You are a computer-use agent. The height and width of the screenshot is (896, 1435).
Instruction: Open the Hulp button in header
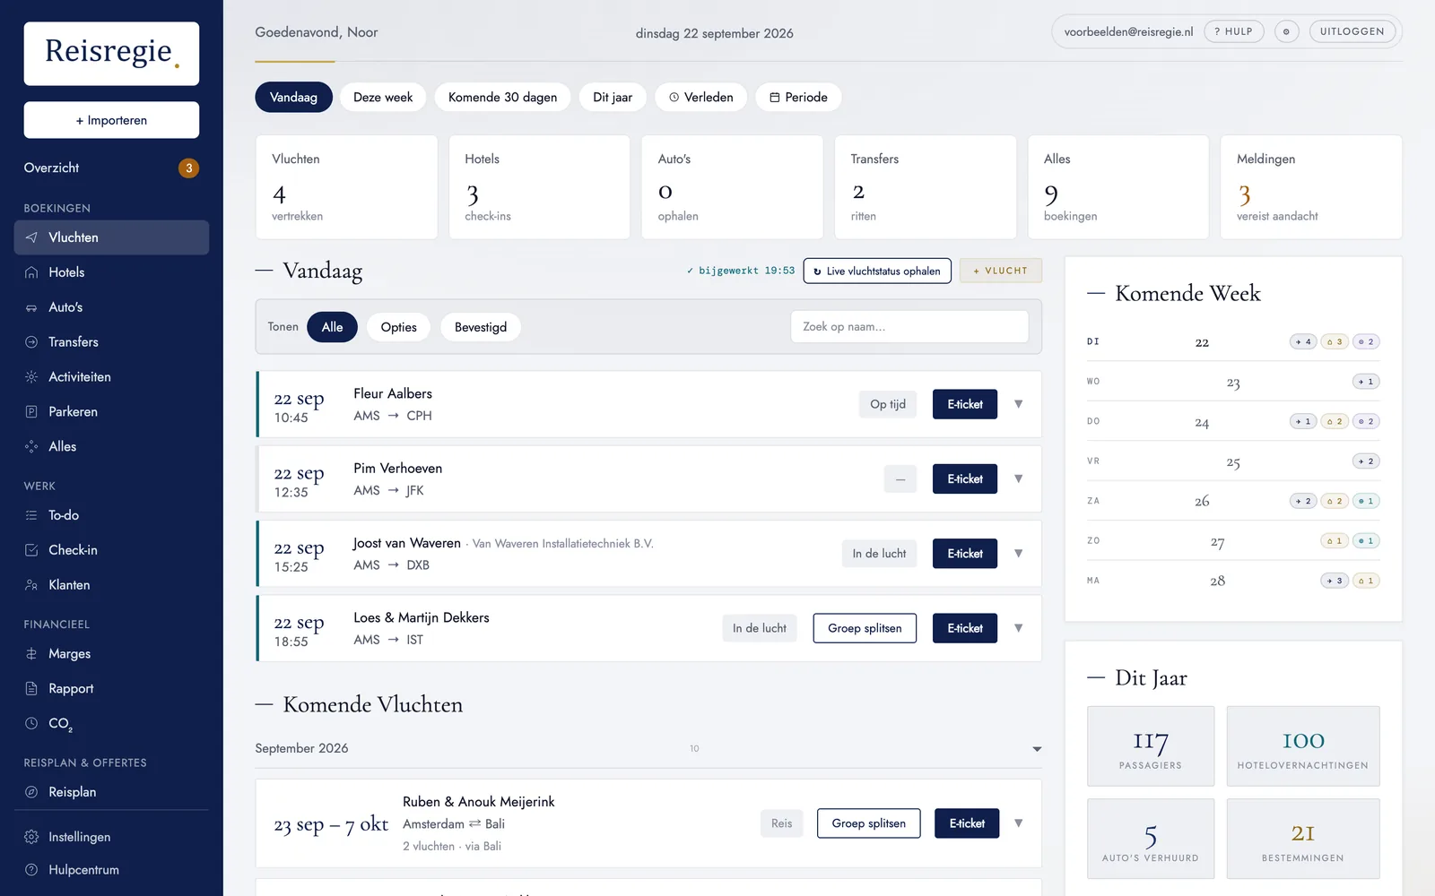1234,31
